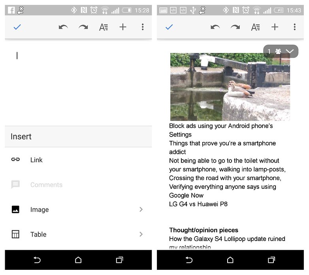Go Home on right phone navigation bar
Screen dimensions: 309x275
tap(230, 260)
